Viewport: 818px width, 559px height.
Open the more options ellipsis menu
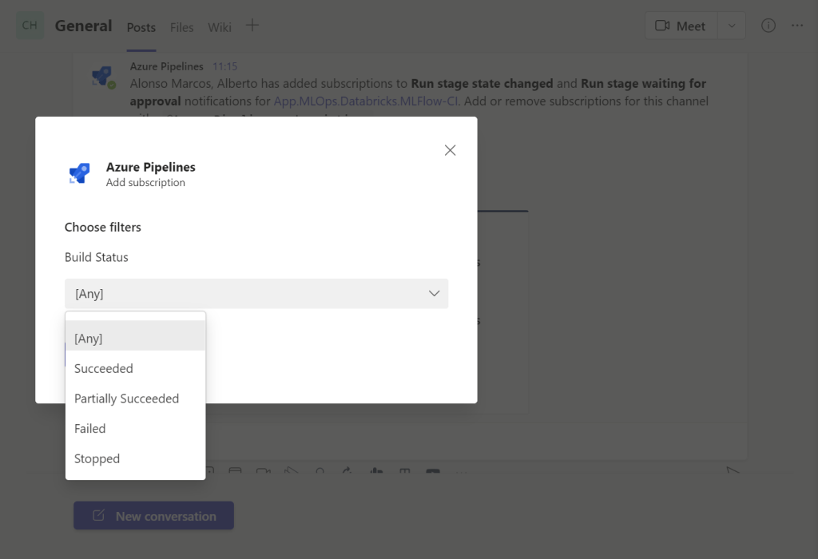pyautogui.click(x=797, y=26)
